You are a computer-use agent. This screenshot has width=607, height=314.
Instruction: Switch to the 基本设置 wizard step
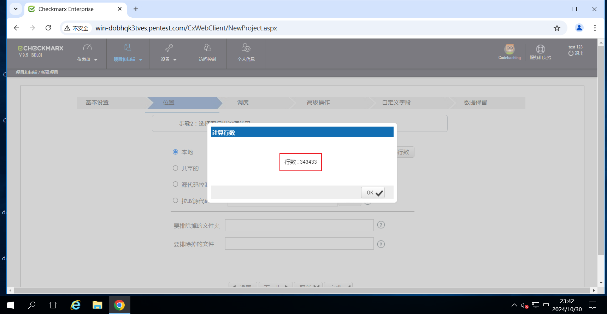97,103
